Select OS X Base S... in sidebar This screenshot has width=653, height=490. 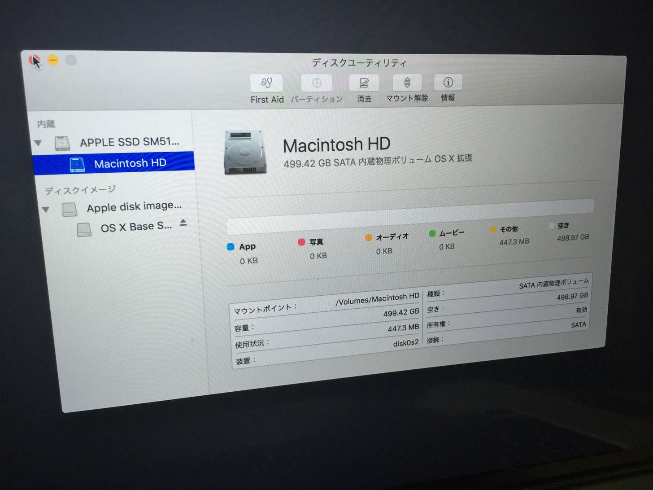(x=136, y=227)
